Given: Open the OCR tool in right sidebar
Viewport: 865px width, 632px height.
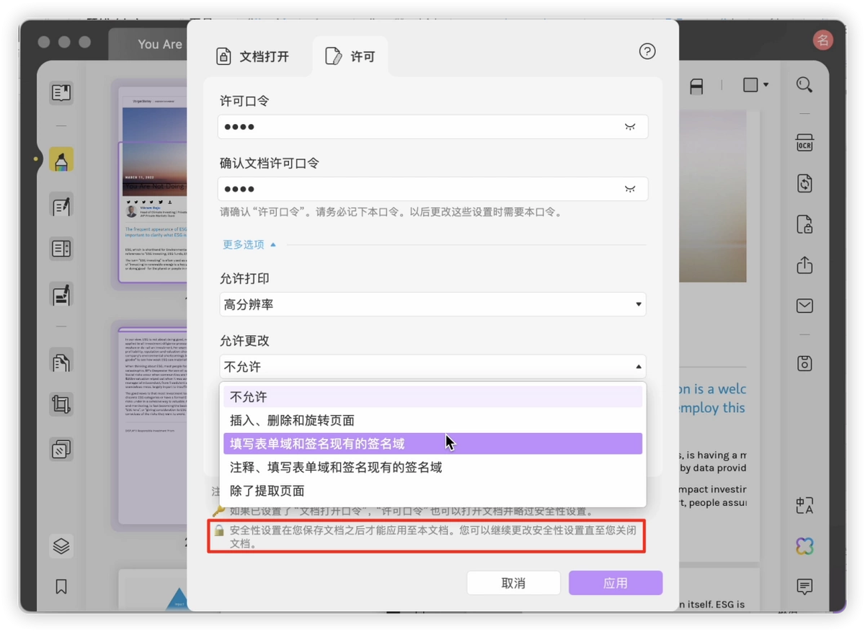Looking at the screenshot, I should click(x=804, y=142).
